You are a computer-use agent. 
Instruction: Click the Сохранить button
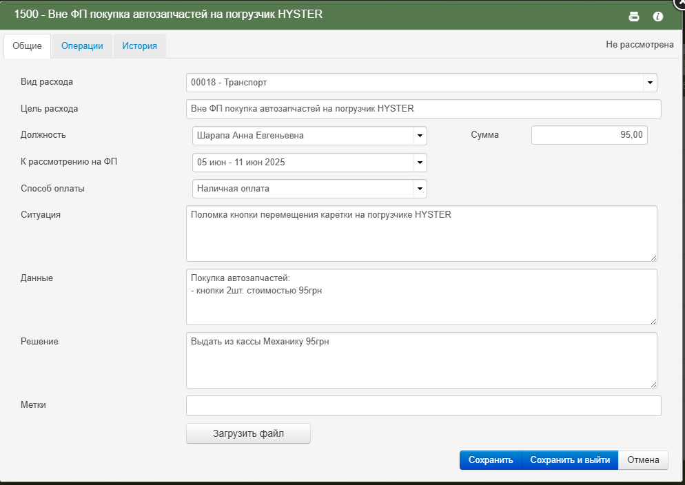(x=491, y=460)
